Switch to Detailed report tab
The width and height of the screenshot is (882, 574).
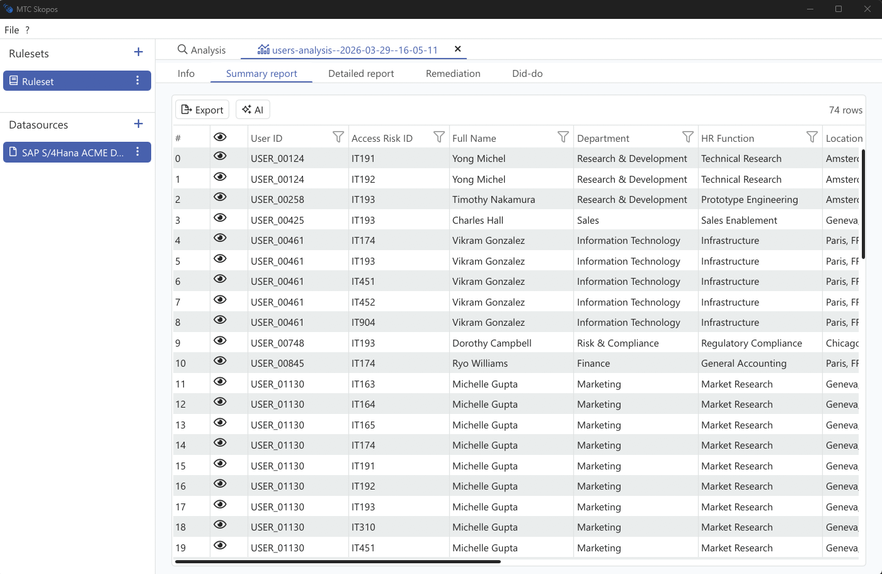coord(361,74)
